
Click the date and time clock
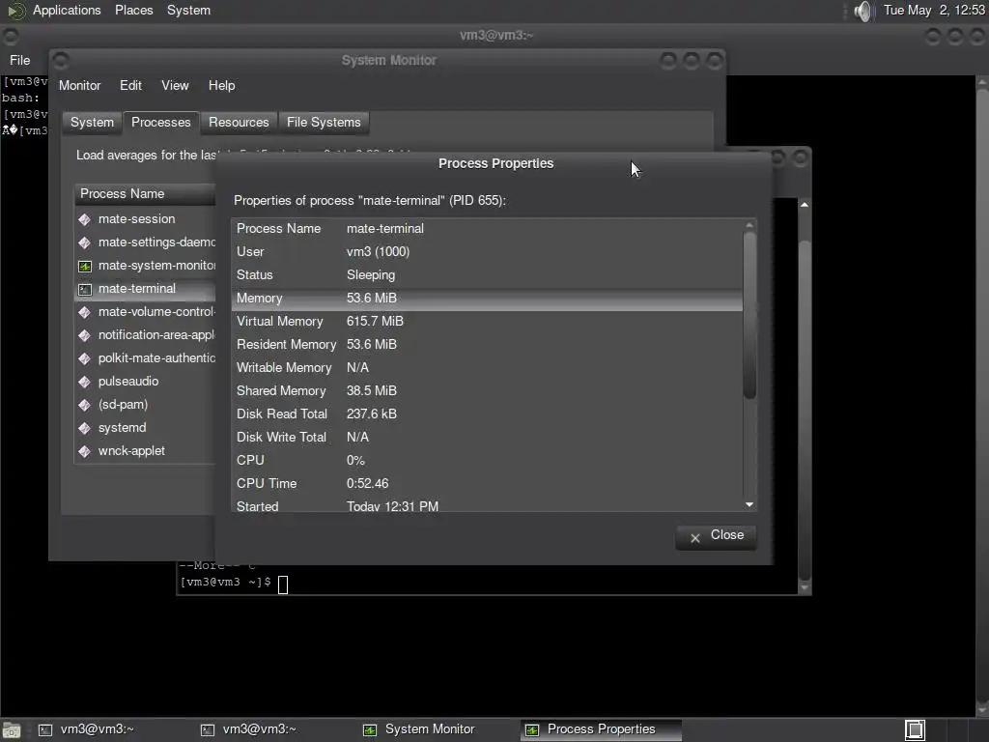pos(934,10)
